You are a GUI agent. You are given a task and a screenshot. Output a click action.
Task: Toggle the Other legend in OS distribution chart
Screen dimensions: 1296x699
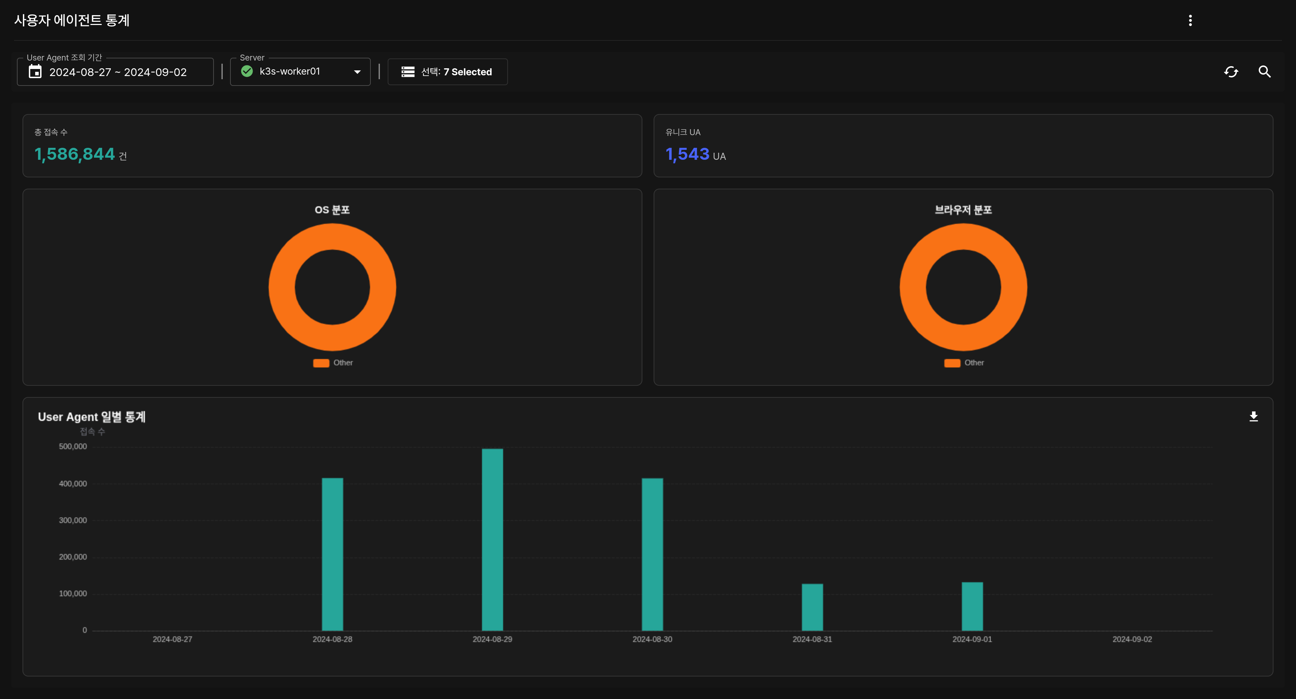[x=333, y=363]
